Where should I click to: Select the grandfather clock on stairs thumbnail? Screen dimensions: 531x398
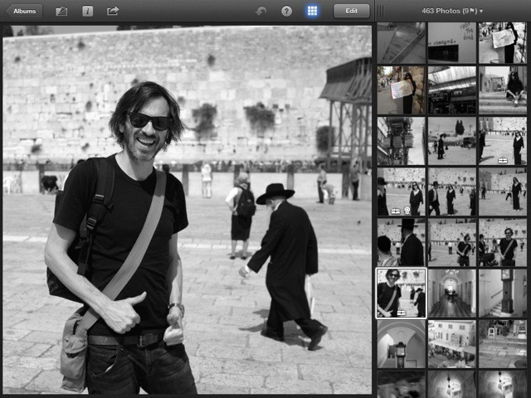click(x=502, y=293)
